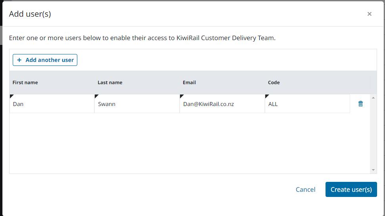Image resolution: width=385 pixels, height=216 pixels.
Task: Click the corner marker on First name cell
Action: tap(11, 96)
